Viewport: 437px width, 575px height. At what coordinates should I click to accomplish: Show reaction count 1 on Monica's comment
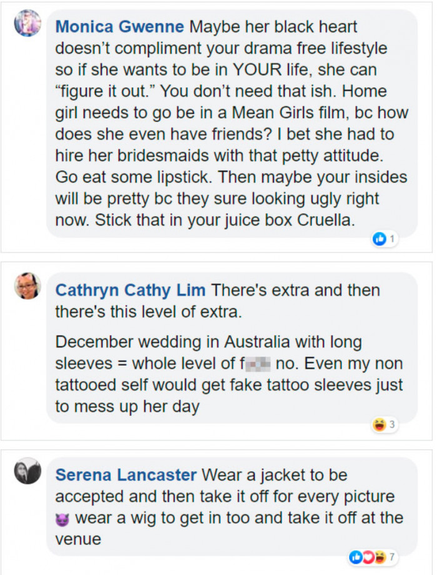(393, 238)
